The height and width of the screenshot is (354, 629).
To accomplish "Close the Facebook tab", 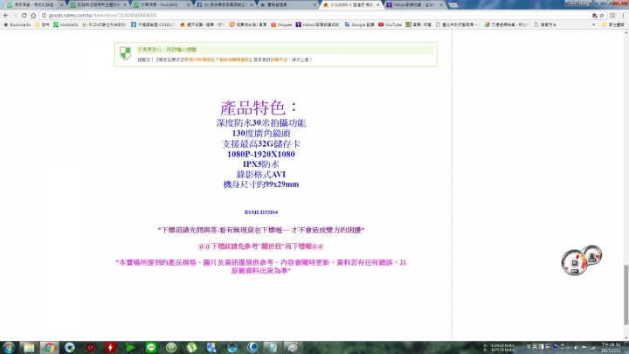I will pyautogui.click(x=251, y=5).
